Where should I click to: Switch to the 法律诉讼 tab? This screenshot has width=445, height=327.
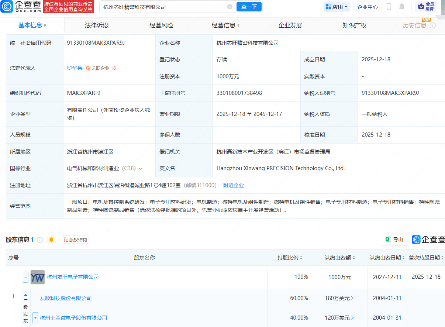pos(96,25)
